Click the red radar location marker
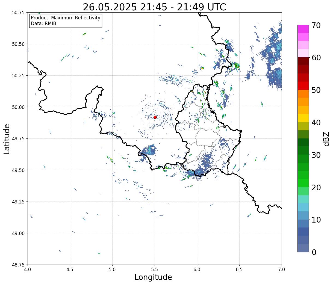The width and height of the screenshot is (333, 284). point(155,117)
